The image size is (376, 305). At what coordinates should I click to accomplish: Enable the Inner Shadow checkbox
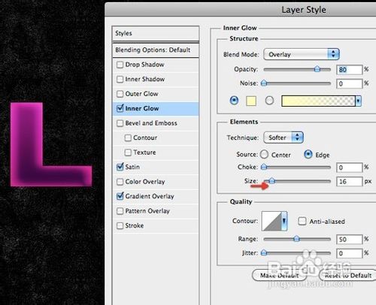[120, 79]
